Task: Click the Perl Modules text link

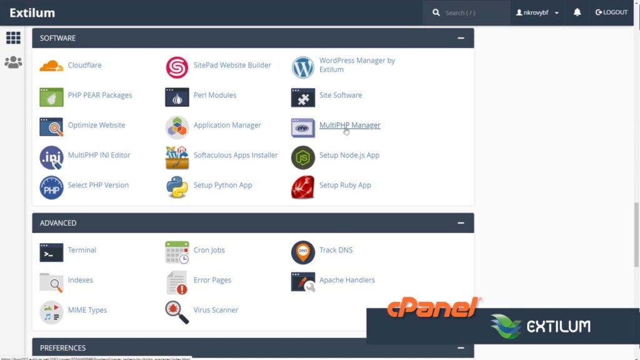Action: click(x=215, y=95)
